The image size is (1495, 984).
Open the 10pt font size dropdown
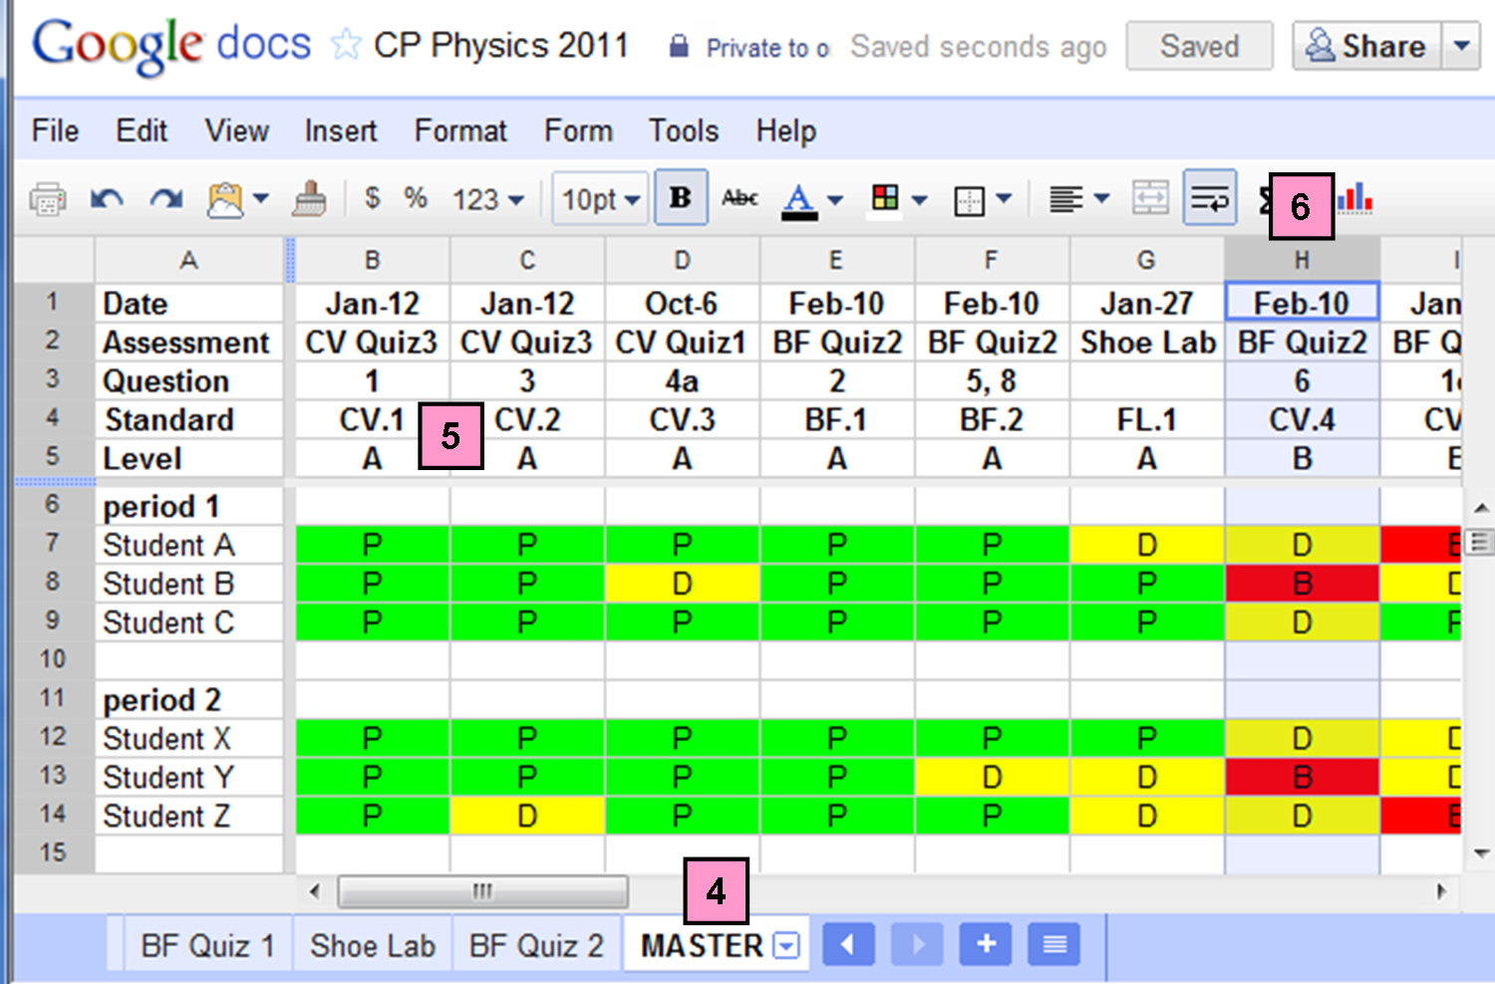tap(600, 199)
